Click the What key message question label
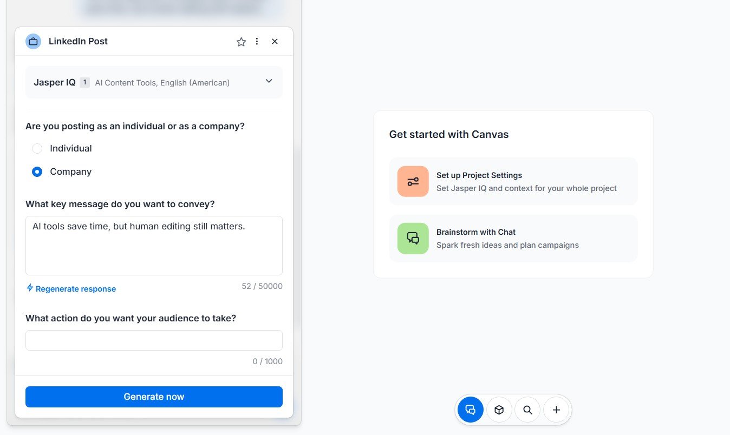730x435 pixels. [120, 204]
